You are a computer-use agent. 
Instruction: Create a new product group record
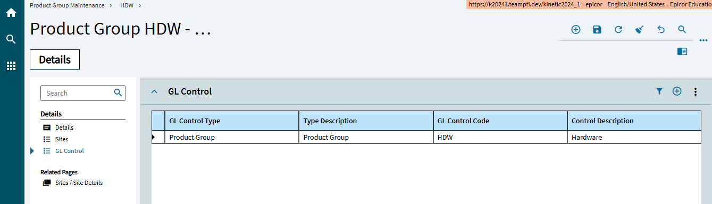coord(575,30)
